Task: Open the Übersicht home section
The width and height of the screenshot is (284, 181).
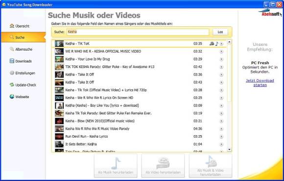Action: [x=20, y=26]
